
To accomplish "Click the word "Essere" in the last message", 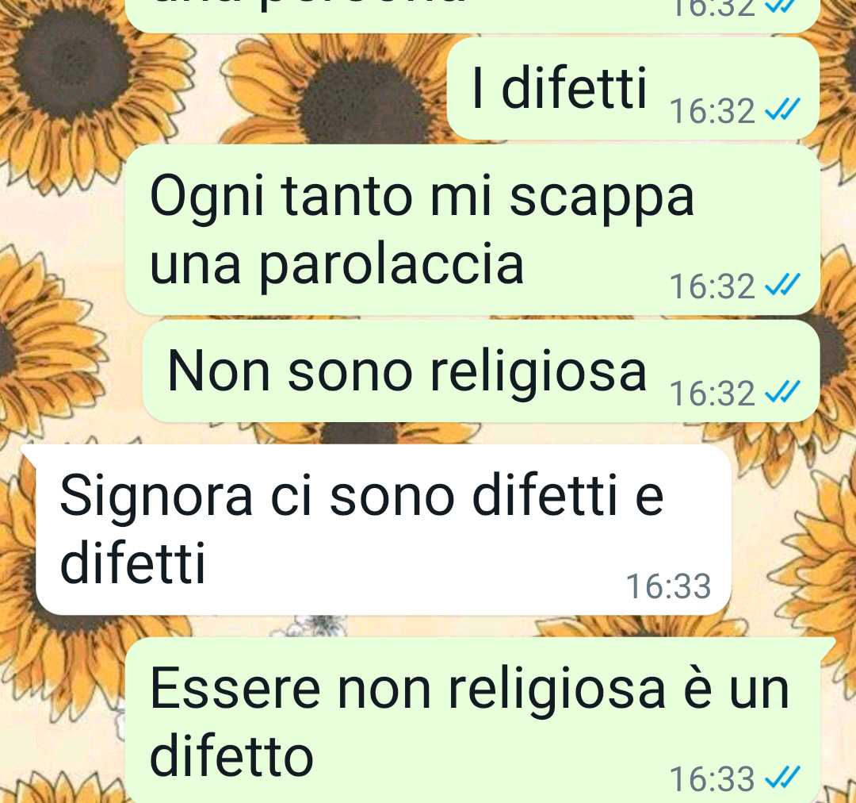I will tap(235, 690).
